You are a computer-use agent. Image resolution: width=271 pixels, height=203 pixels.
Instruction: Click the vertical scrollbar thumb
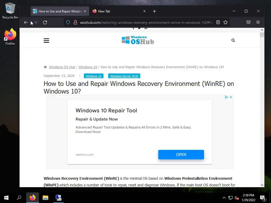(x=262, y=35)
